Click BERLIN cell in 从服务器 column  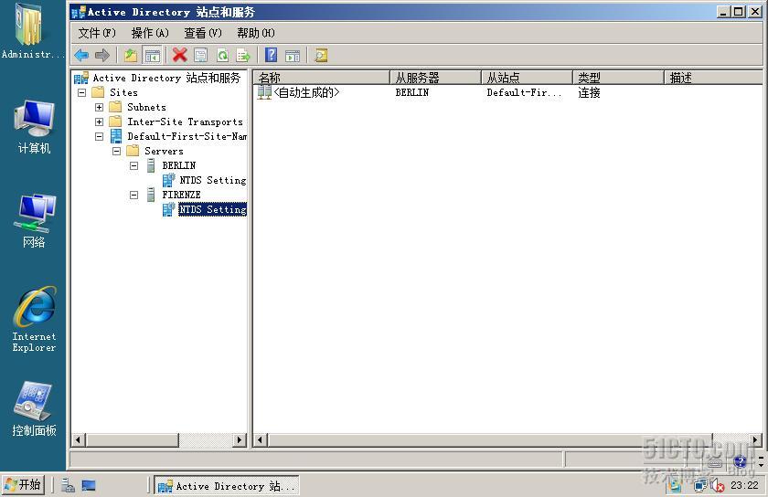click(412, 92)
